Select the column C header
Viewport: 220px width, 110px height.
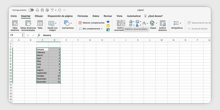42,40
